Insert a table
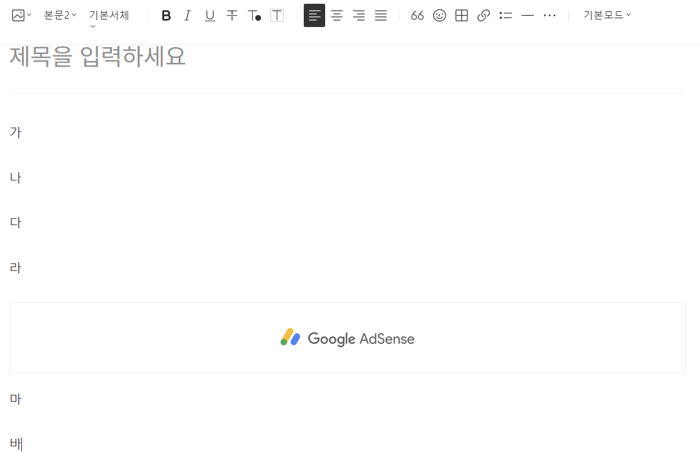Viewport: 700px width, 452px height. click(x=462, y=16)
